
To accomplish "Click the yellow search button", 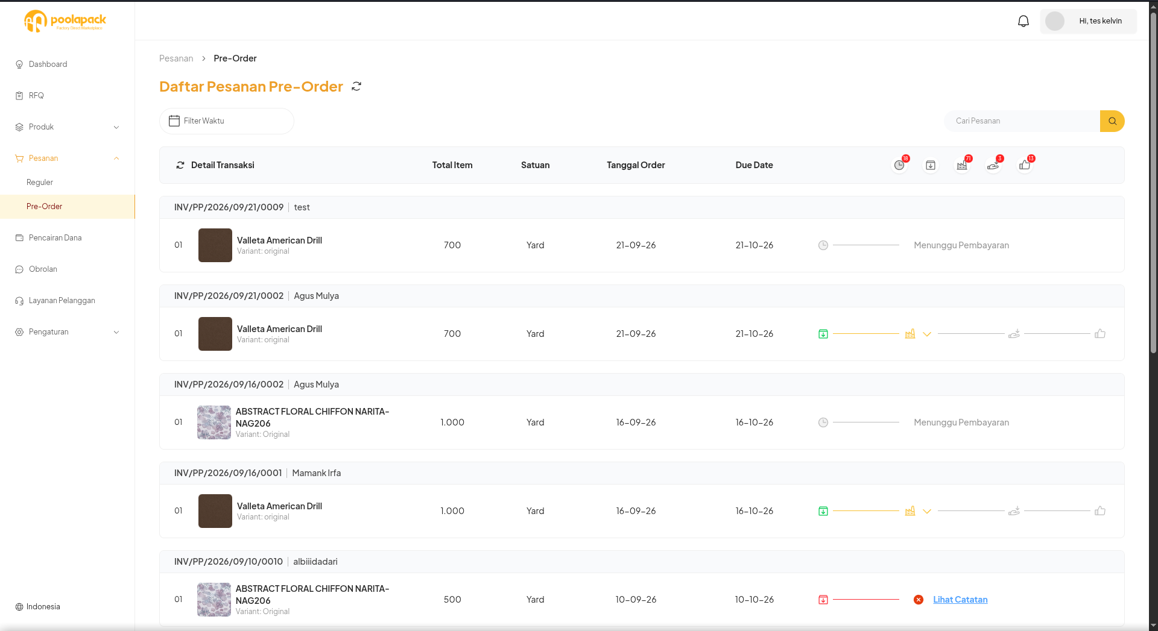I will (x=1112, y=121).
